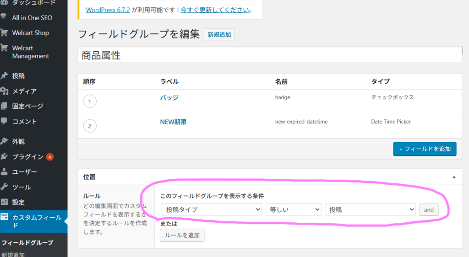This screenshot has height=257, width=469.
Task: Click the メディア media icon in sidebar
Action: [4, 91]
